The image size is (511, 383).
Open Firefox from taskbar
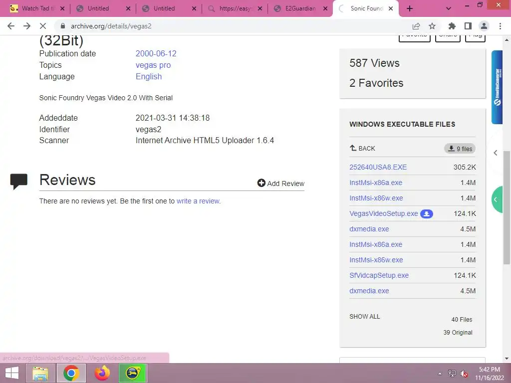[102, 373]
